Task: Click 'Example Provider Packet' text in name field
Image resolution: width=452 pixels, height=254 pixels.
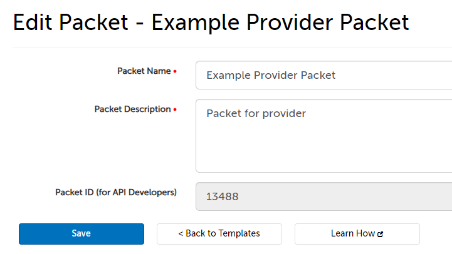Action: point(271,75)
